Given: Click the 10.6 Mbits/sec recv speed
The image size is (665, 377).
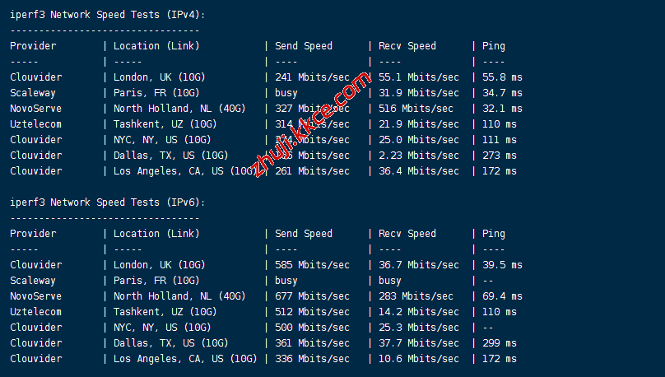Looking at the screenshot, I should tap(419, 359).
